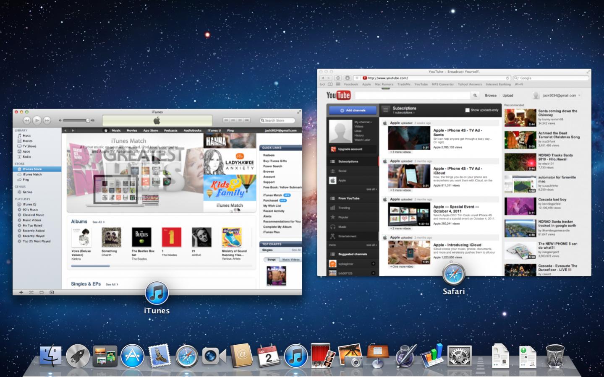
Task: Click the Add channels button on YouTube
Action: pos(353,110)
